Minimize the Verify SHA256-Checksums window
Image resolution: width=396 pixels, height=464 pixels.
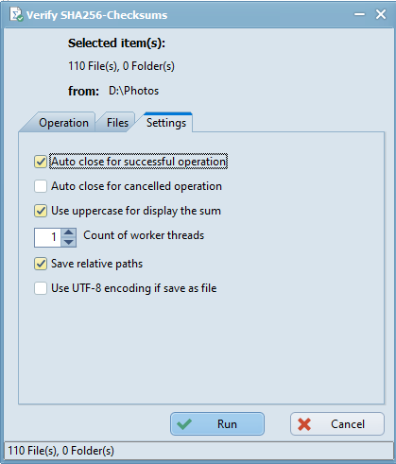tap(359, 14)
